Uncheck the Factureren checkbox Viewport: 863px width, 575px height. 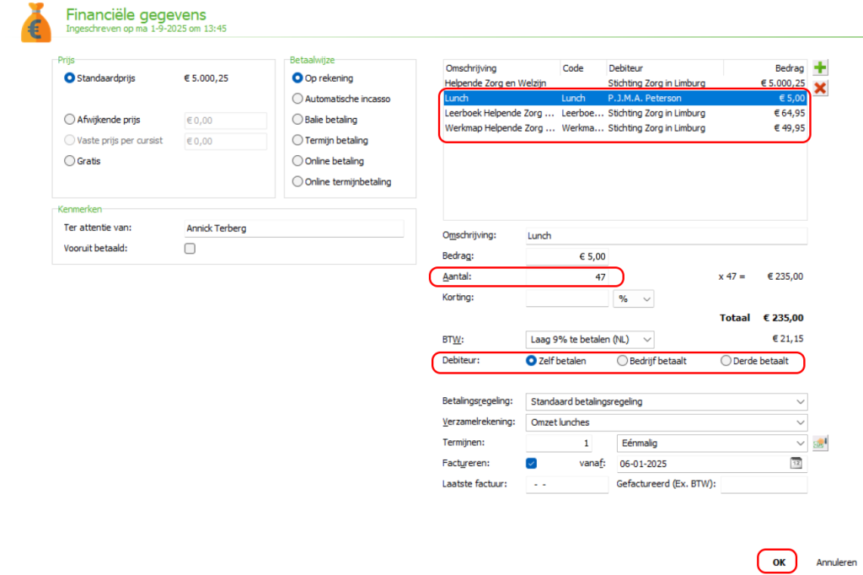[531, 463]
